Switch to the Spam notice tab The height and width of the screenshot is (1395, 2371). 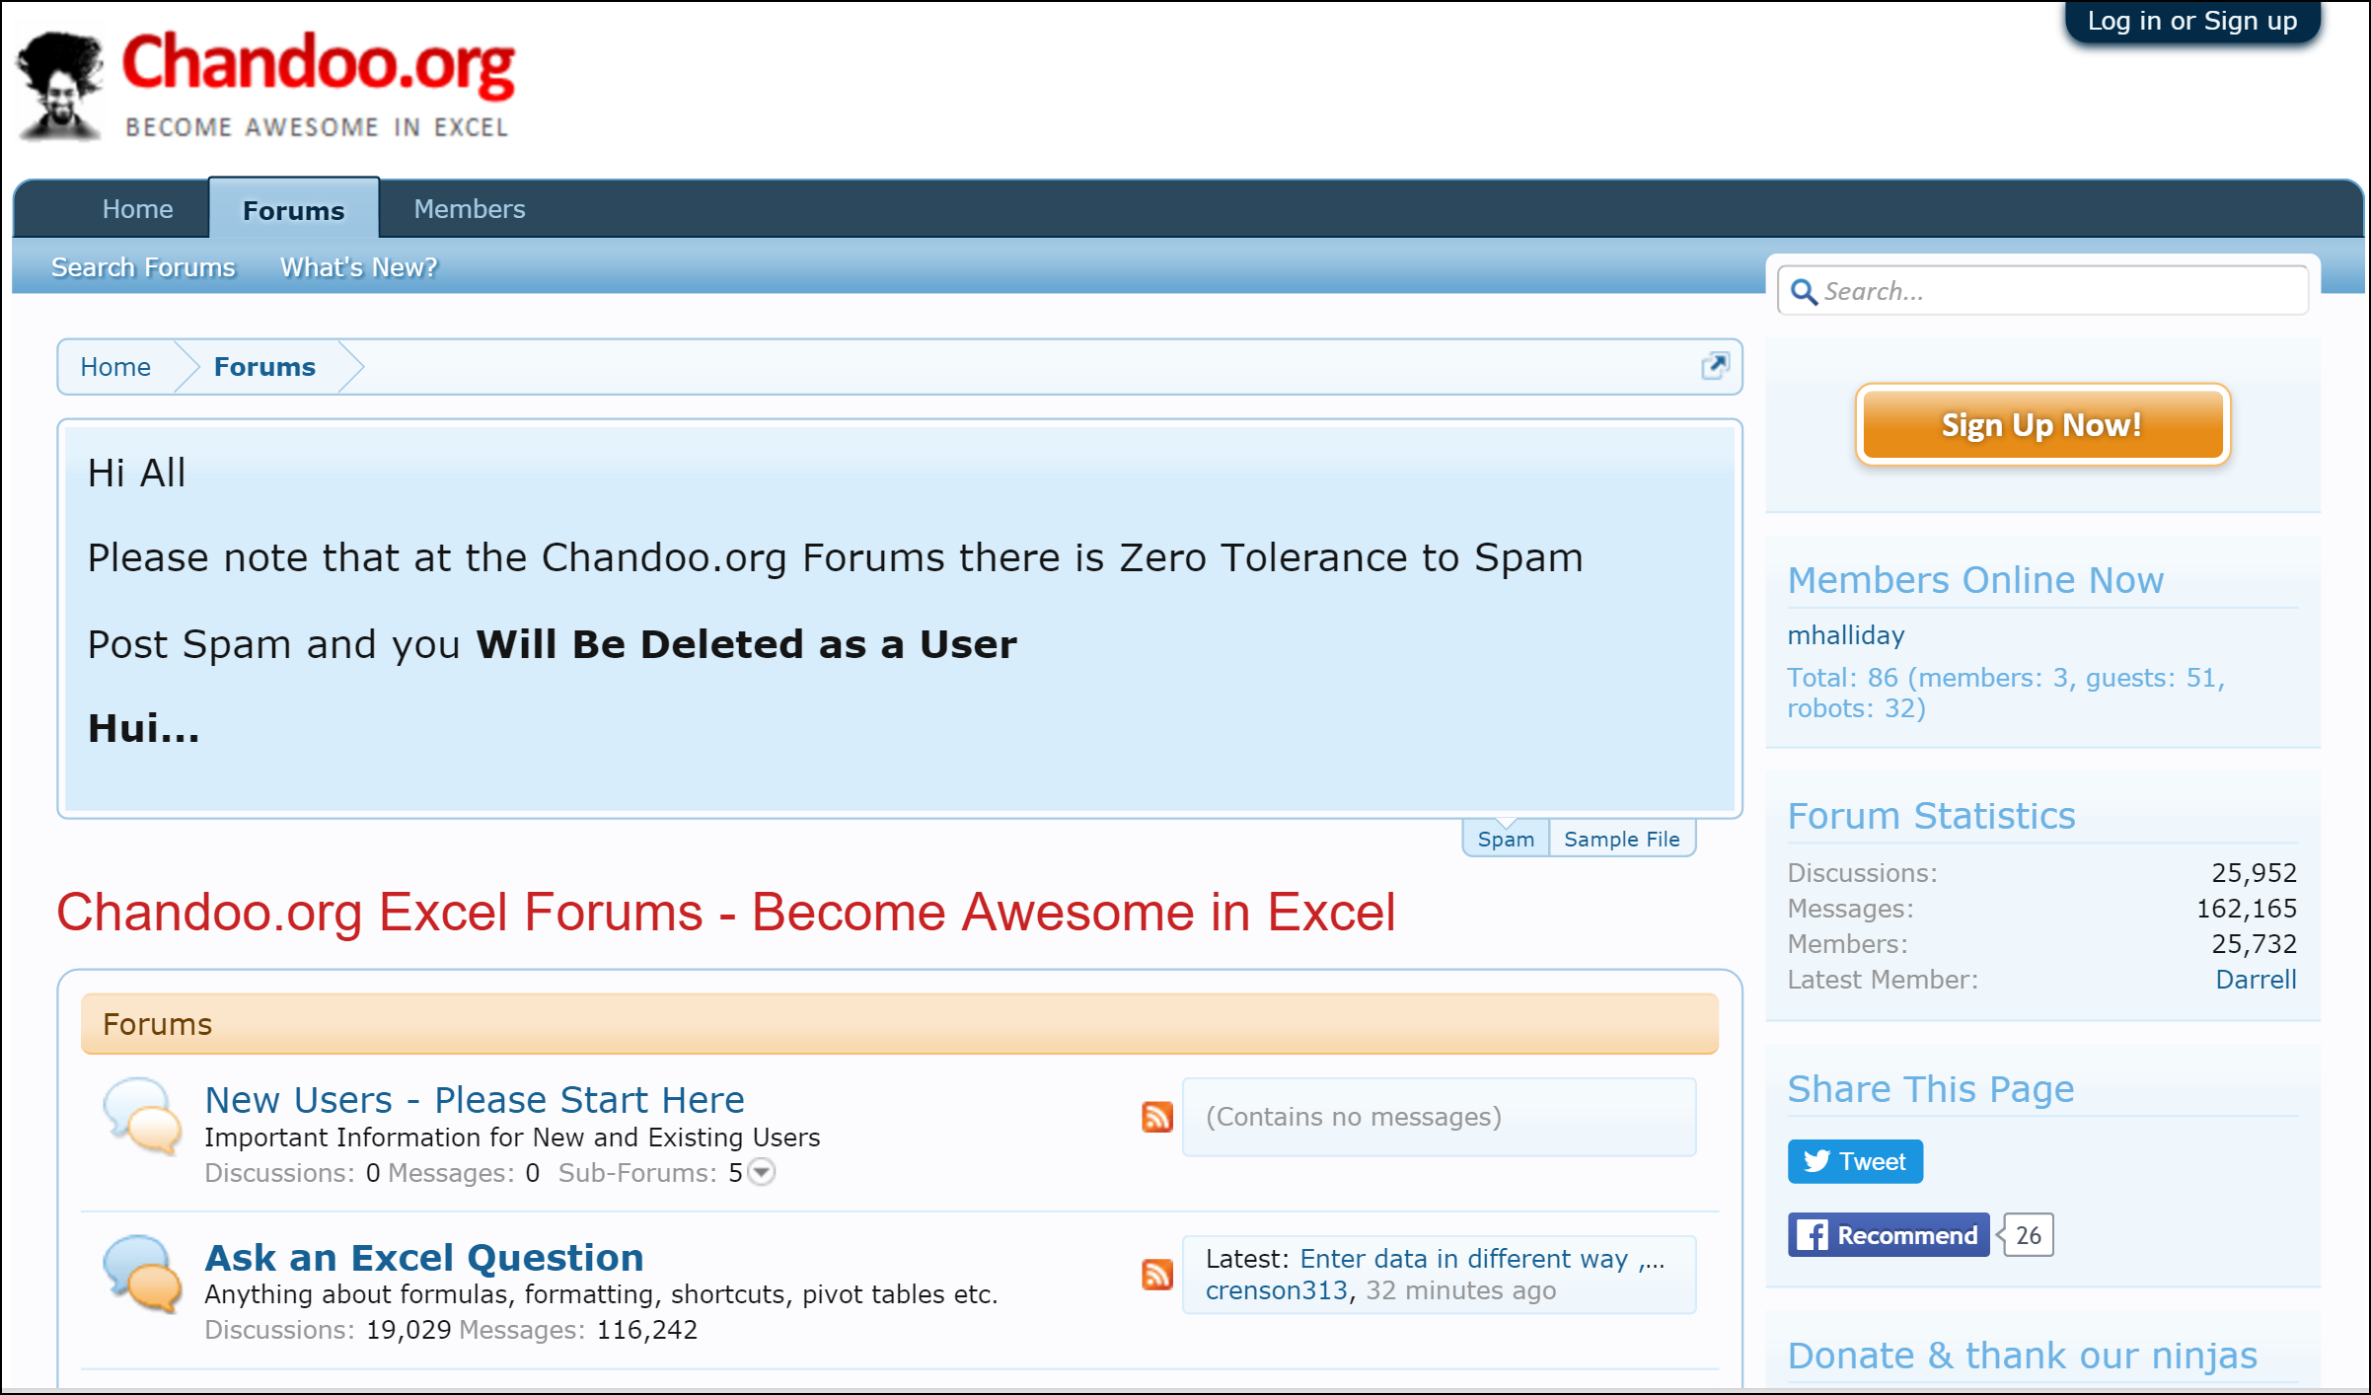(1506, 839)
